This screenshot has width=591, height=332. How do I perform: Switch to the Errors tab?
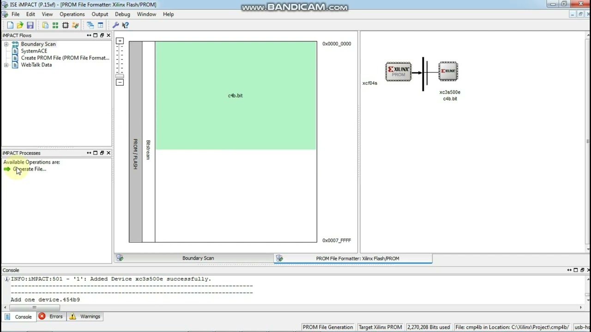click(x=51, y=317)
